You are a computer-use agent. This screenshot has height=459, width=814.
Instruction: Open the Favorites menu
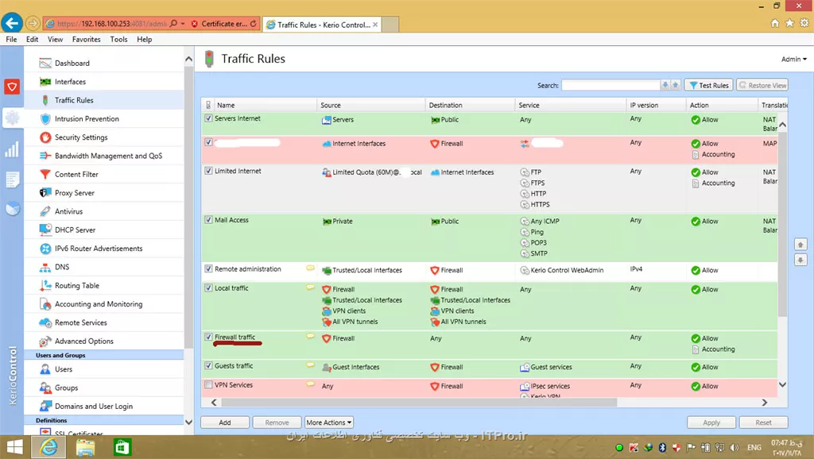[86, 40]
